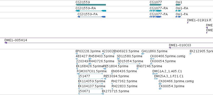The image size is (213, 95).
Task: Select the Osi1-PA protein feature
Action: tap(178, 17)
